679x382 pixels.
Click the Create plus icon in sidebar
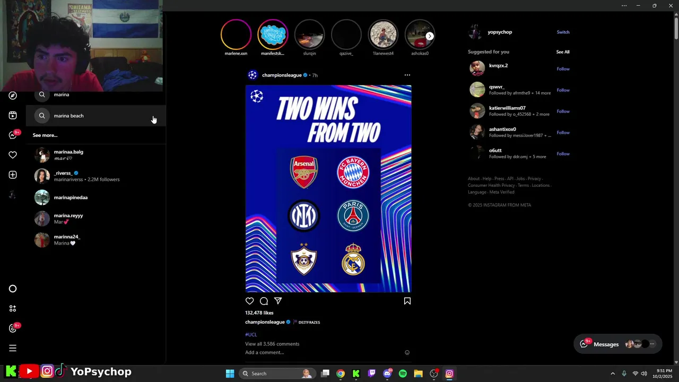tap(13, 175)
